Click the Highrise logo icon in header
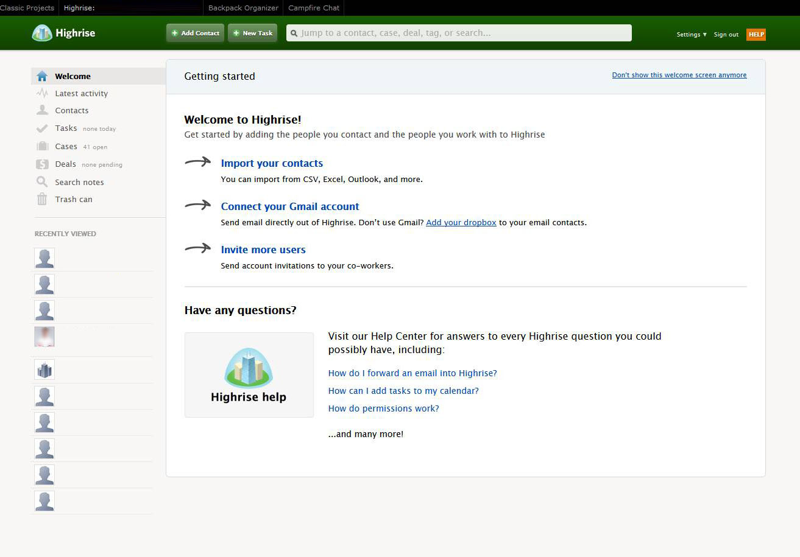Viewport: 800px width, 557px height. tap(42, 33)
